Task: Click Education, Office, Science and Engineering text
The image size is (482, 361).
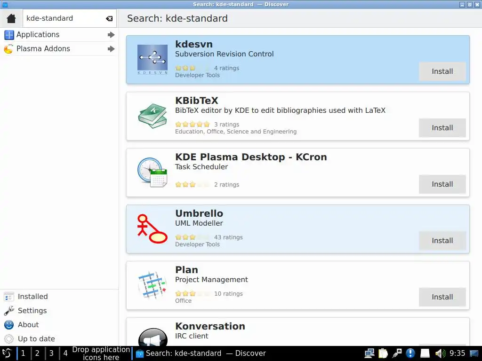Action: 236,132
